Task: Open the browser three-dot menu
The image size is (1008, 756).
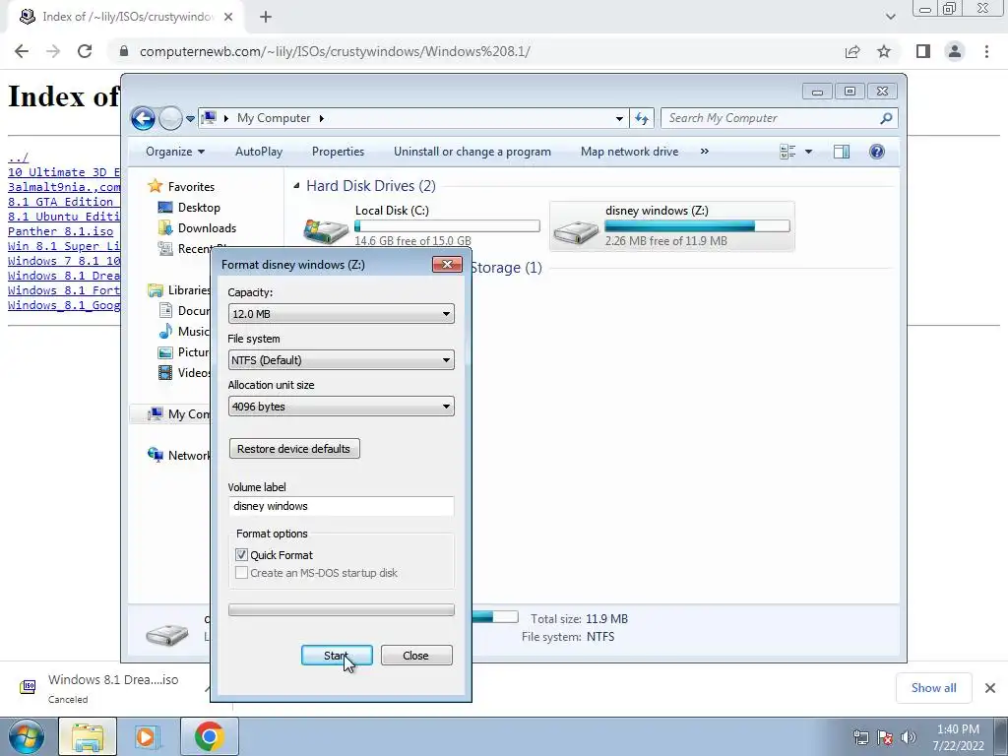Action: click(986, 51)
